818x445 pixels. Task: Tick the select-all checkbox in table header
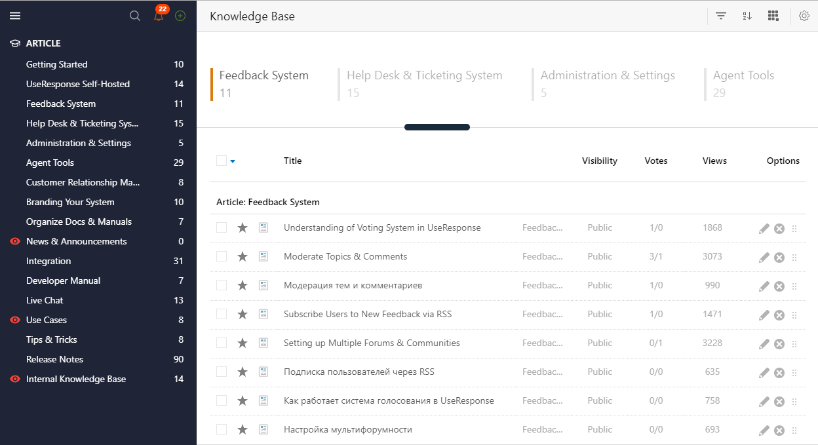pos(222,161)
